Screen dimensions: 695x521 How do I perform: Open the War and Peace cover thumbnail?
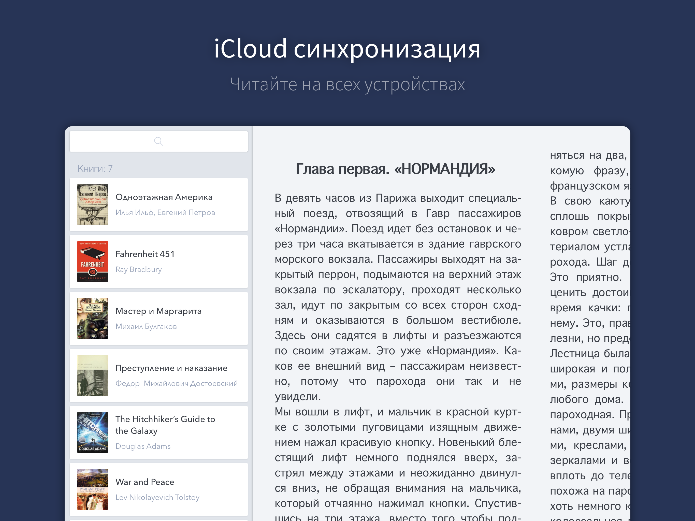pos(92,489)
